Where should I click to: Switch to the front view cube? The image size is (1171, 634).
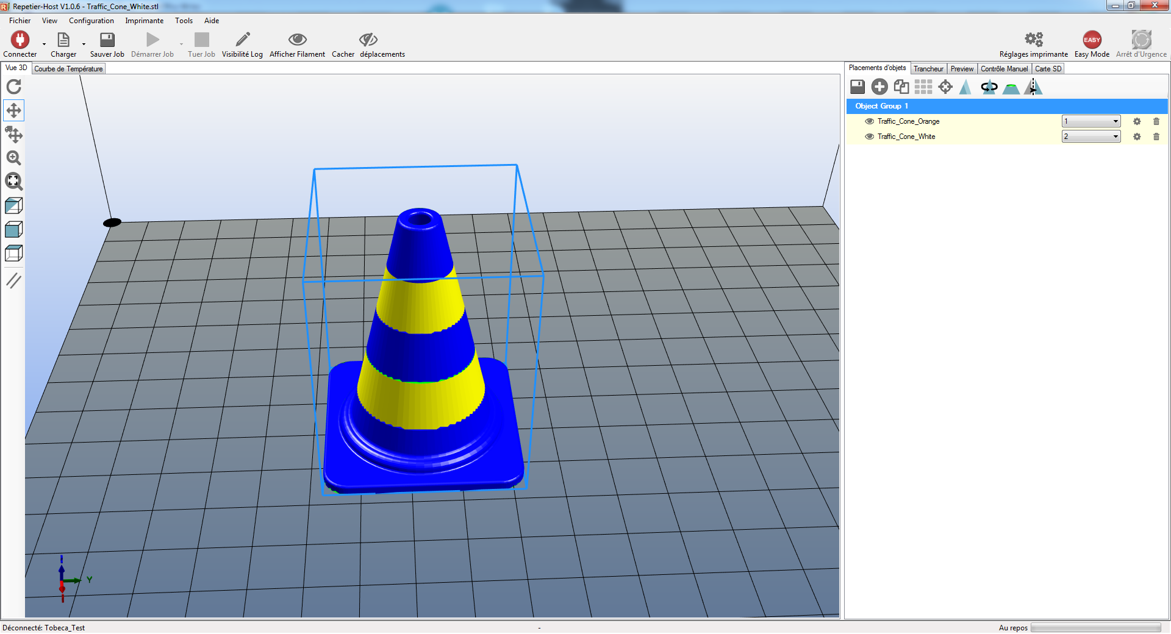(x=13, y=230)
